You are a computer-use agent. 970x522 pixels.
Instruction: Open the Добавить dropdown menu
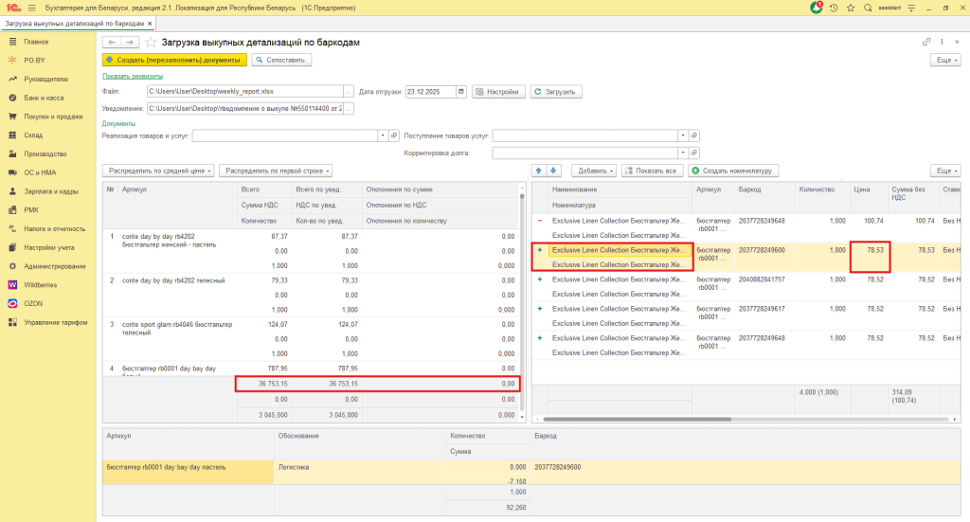[x=594, y=171]
